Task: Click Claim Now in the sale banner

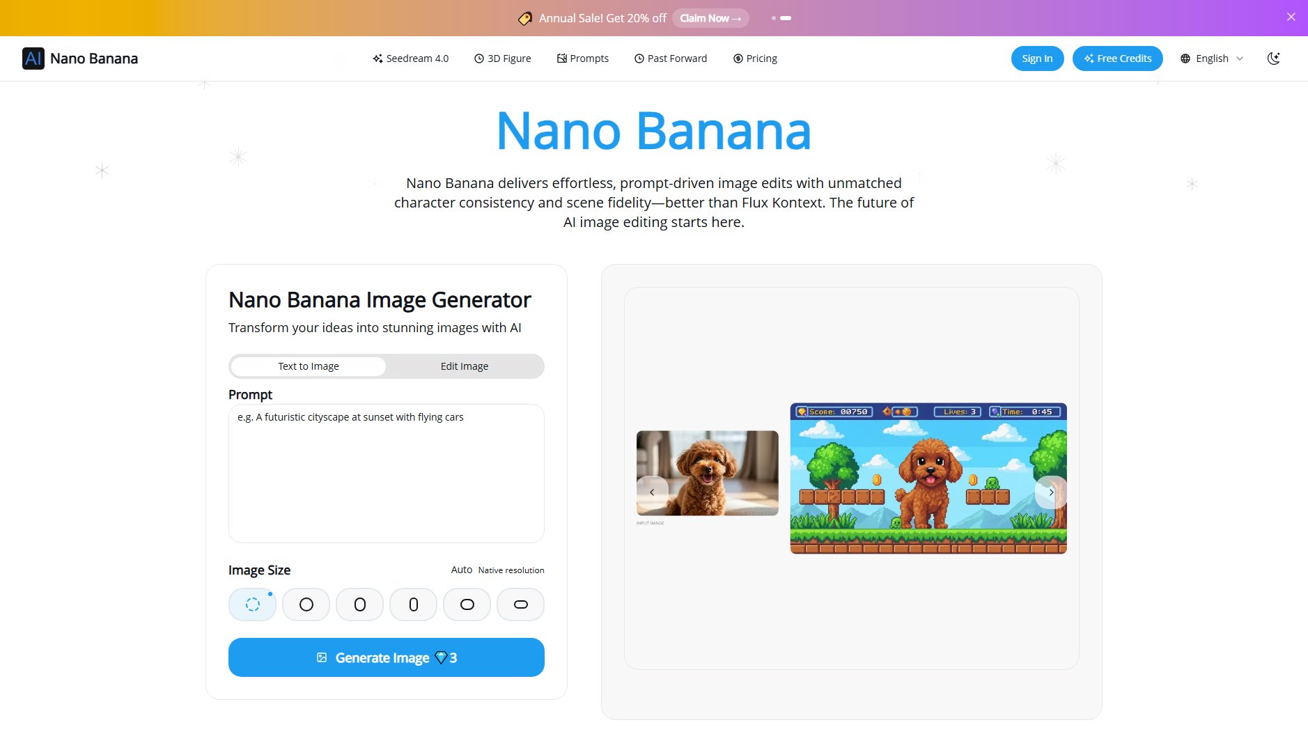Action: (x=710, y=18)
